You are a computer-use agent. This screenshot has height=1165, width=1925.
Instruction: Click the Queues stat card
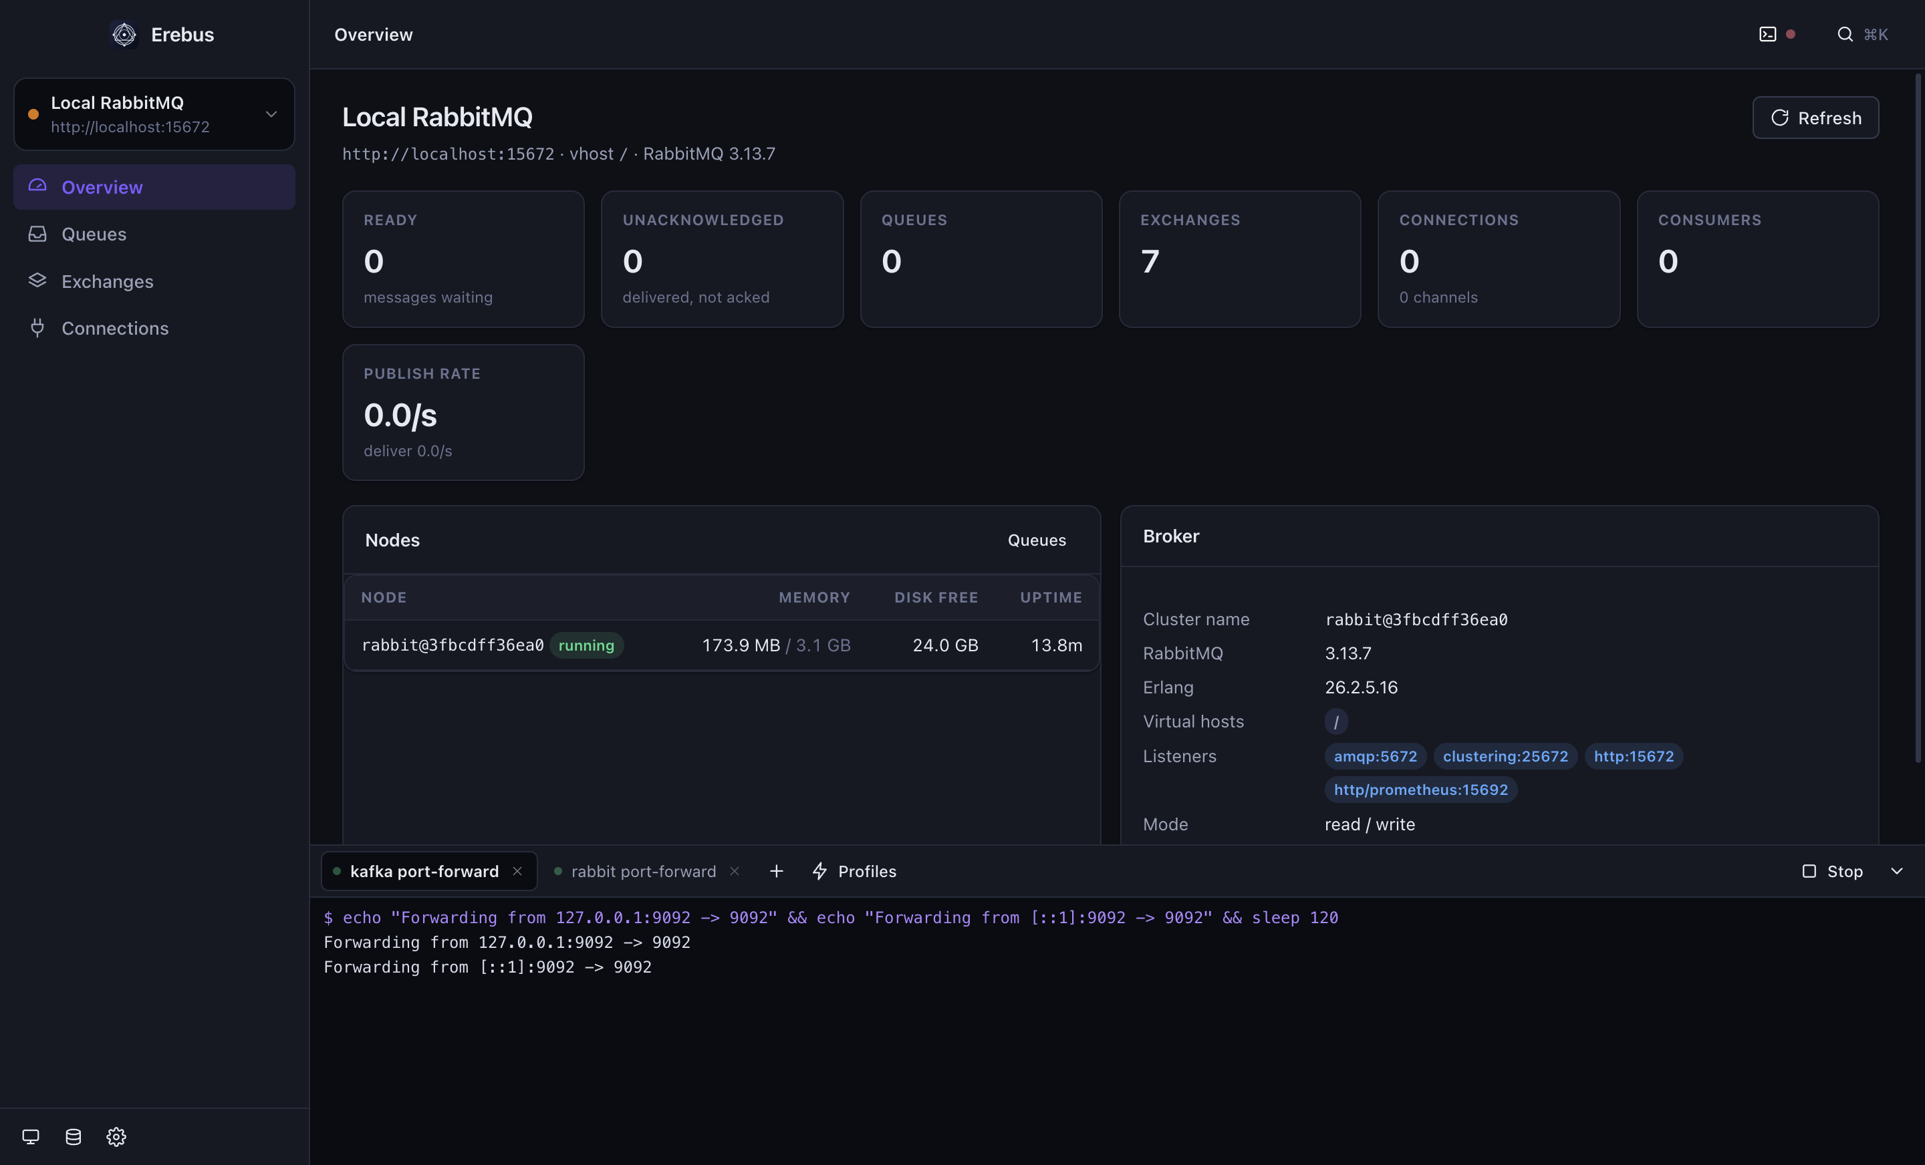click(x=981, y=259)
